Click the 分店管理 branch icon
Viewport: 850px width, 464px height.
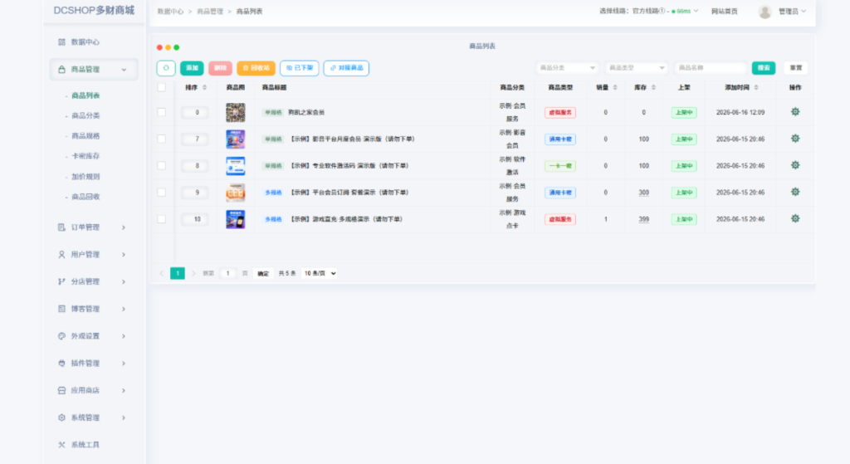[x=61, y=281]
